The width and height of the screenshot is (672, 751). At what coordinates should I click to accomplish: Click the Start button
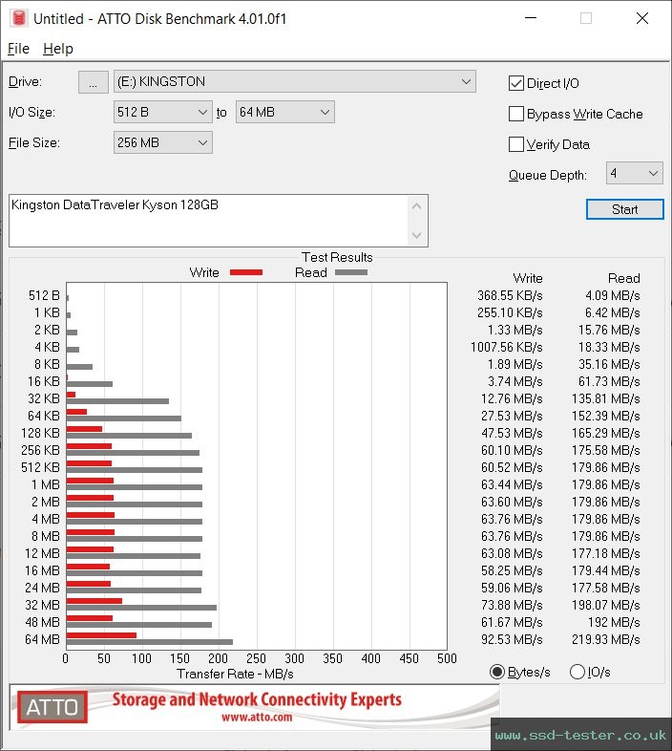click(624, 209)
